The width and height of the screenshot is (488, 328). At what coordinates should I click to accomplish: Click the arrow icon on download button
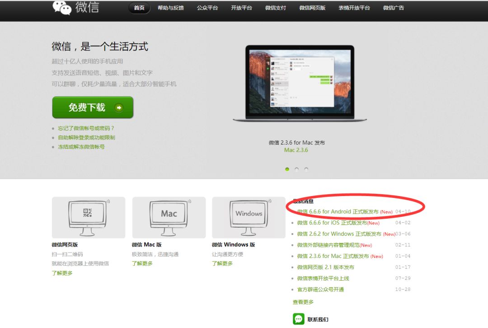coord(119,108)
